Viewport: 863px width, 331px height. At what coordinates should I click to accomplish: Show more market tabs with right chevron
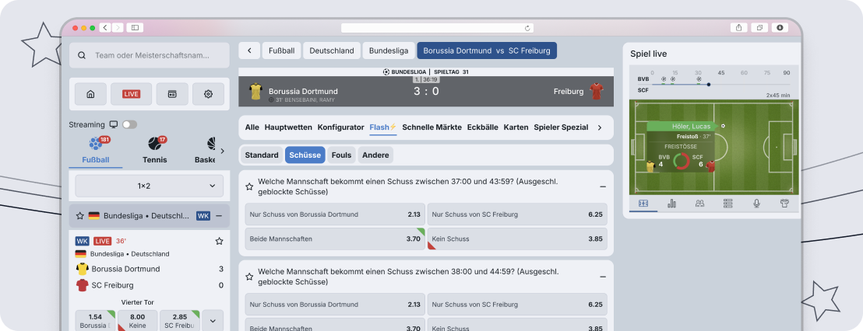(x=600, y=127)
